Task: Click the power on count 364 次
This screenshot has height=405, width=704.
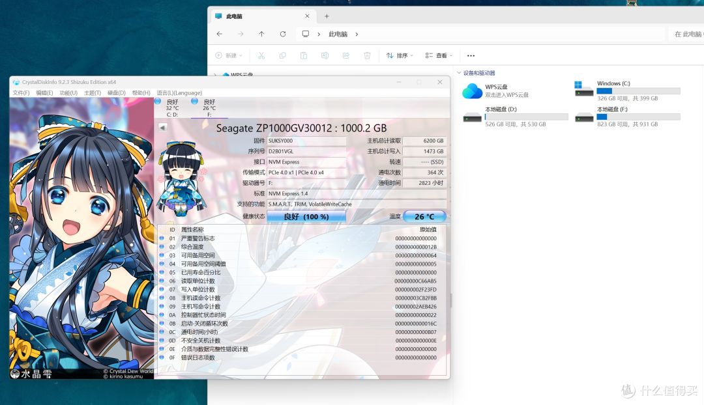Action: (x=424, y=173)
